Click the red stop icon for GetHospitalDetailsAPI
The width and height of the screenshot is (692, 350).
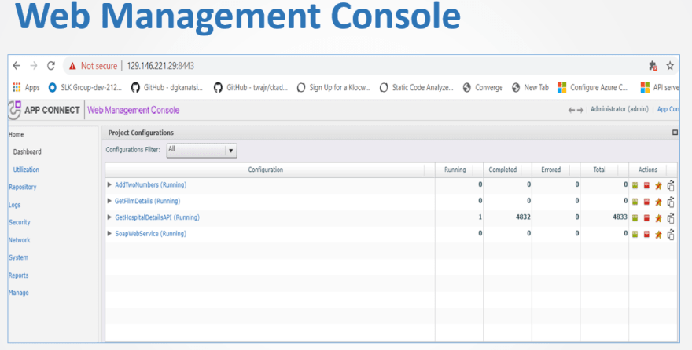(x=646, y=218)
